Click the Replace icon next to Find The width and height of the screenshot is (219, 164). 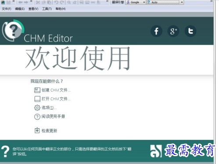75,2
